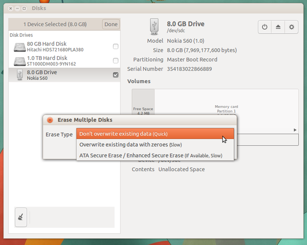Click the Nokia S60 USB drive icon
The height and width of the screenshot is (245, 307).
[x=19, y=75]
